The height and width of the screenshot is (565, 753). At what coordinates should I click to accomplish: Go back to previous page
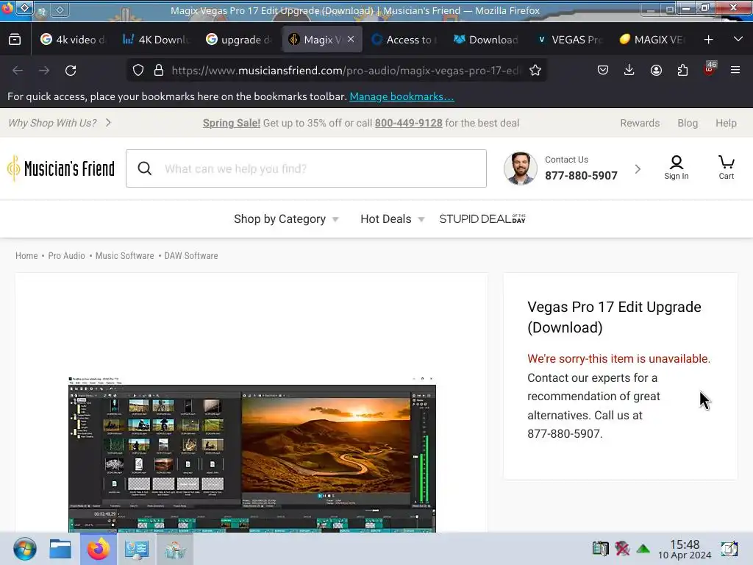point(18,71)
